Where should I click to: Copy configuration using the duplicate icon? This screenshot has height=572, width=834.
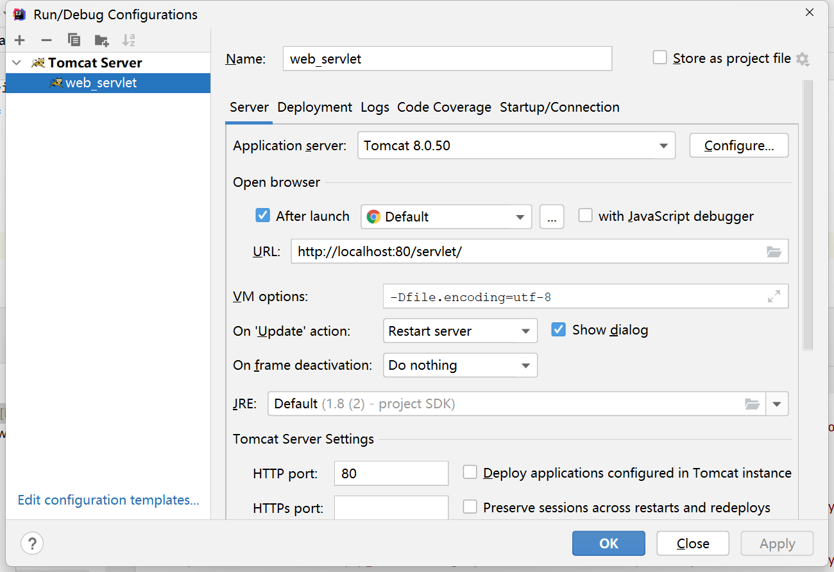[74, 40]
